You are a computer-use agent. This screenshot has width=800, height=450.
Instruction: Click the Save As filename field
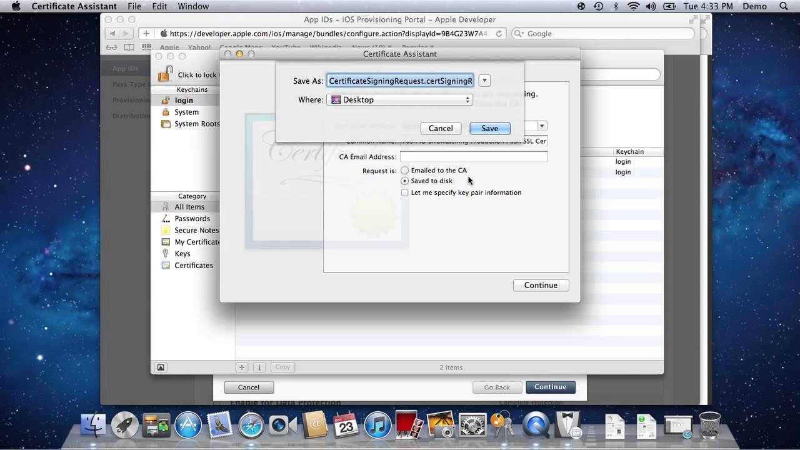pos(400,81)
